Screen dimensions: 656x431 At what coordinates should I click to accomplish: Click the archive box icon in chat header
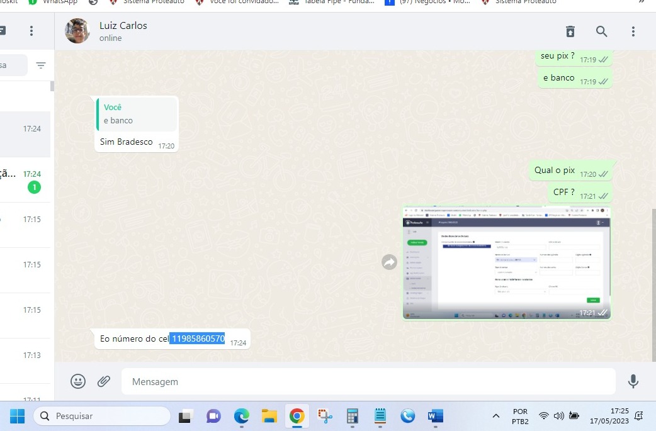tap(570, 31)
